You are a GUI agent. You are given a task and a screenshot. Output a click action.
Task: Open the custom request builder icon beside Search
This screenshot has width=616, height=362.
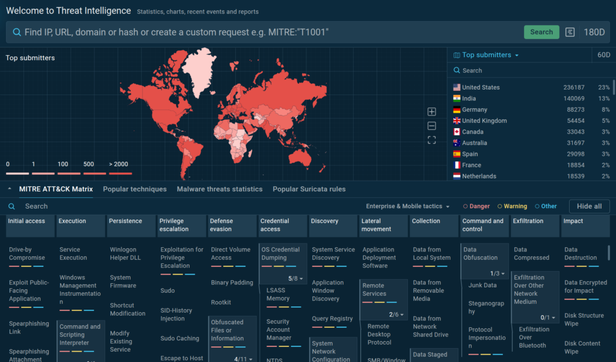(570, 32)
